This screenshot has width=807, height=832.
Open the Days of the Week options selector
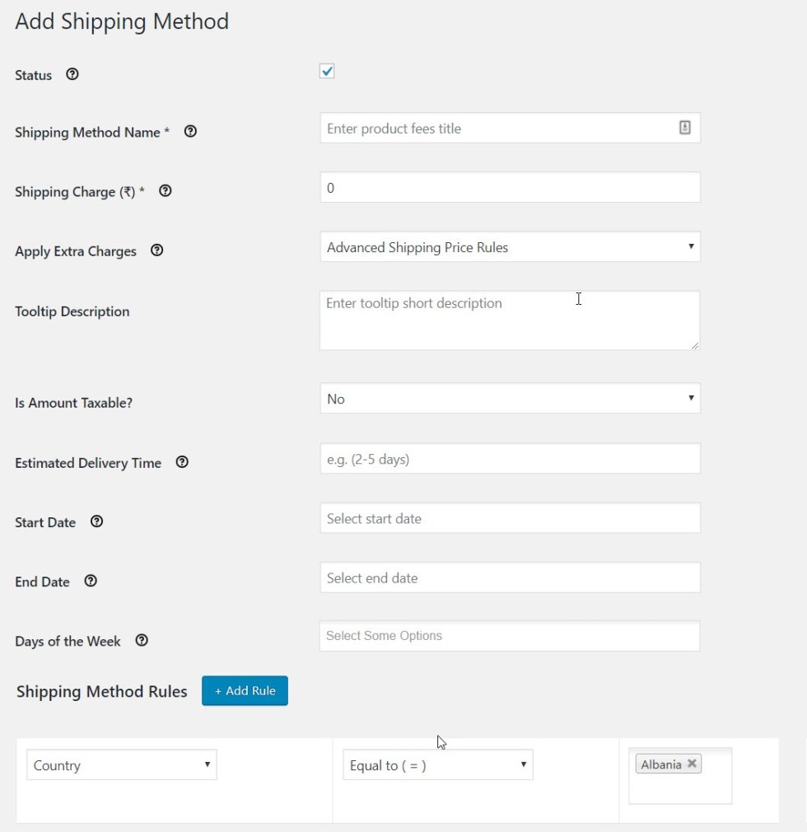(509, 635)
